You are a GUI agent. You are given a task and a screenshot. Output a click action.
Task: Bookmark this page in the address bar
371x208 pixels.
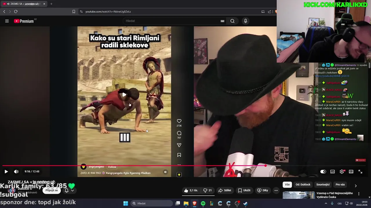(x=74, y=12)
